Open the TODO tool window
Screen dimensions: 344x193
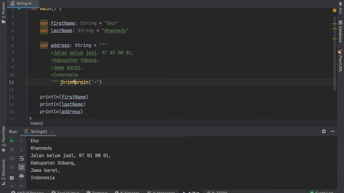point(217,192)
